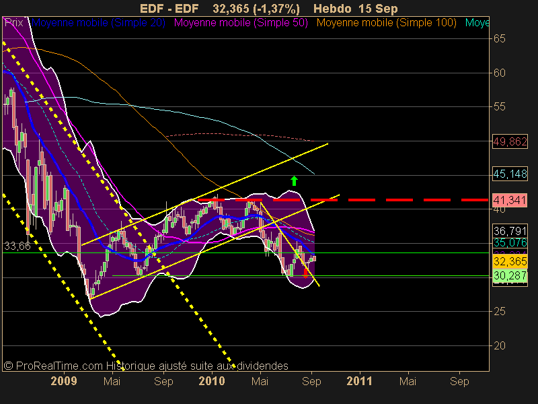The image size is (538, 404).
Task: Click the 2009 date axis label
Action: (x=64, y=381)
